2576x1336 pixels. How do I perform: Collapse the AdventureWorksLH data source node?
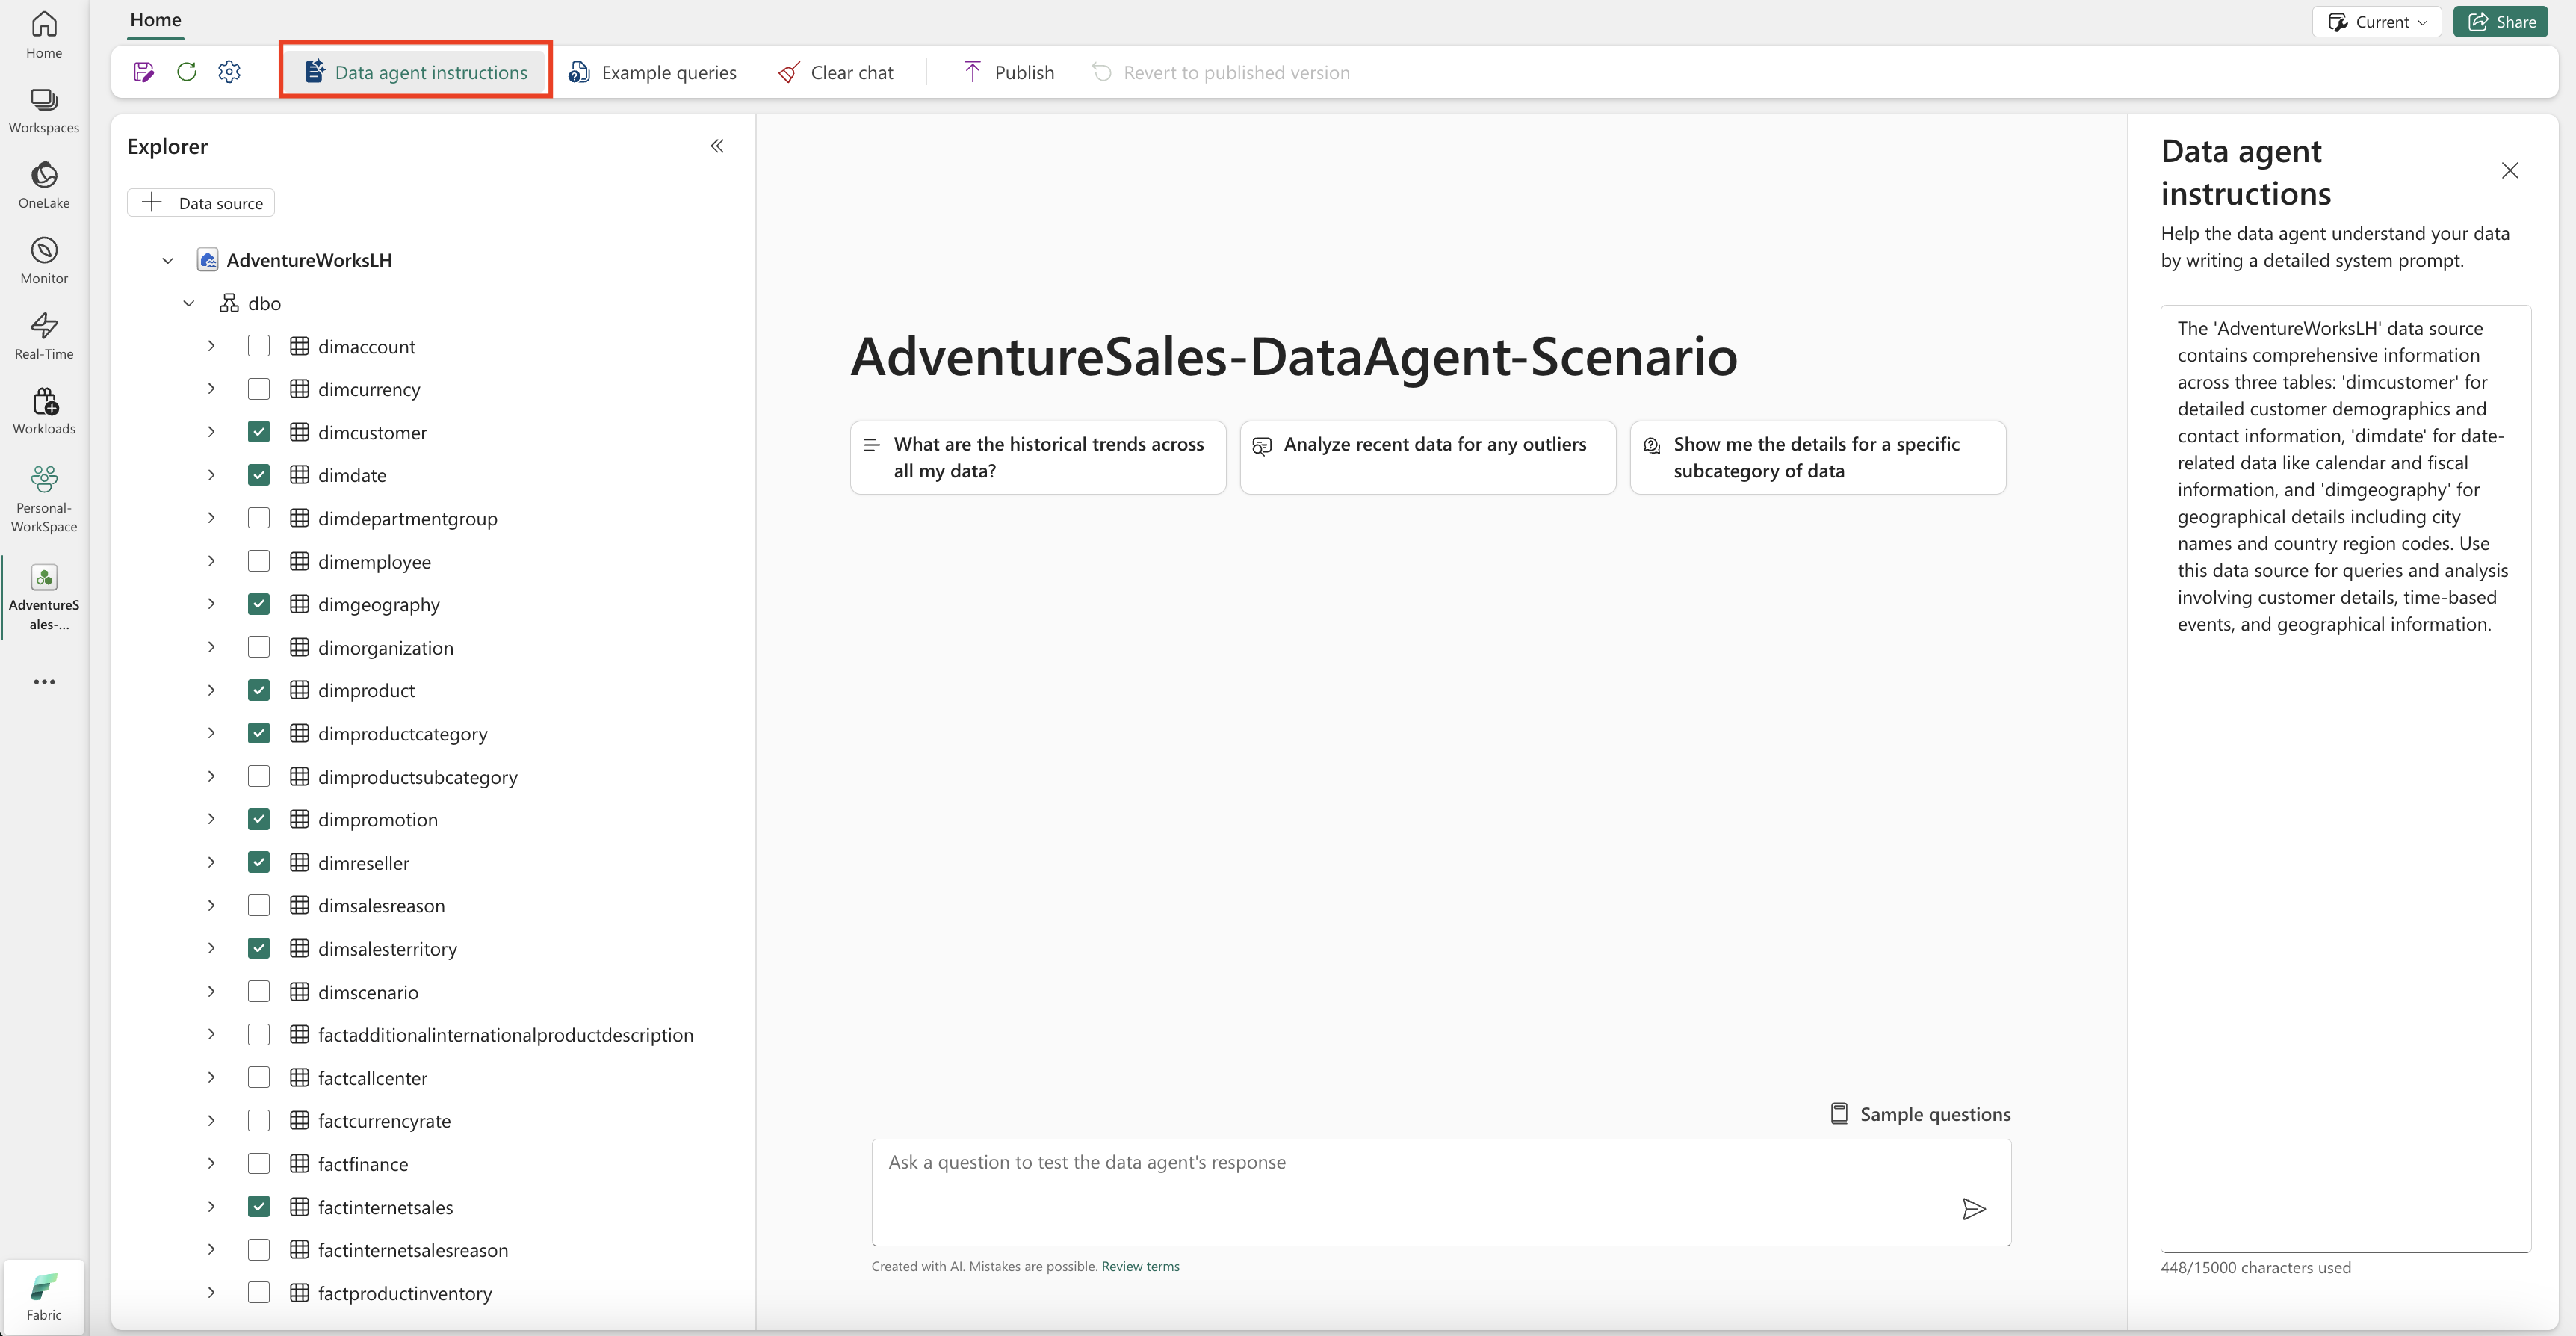coord(168,260)
